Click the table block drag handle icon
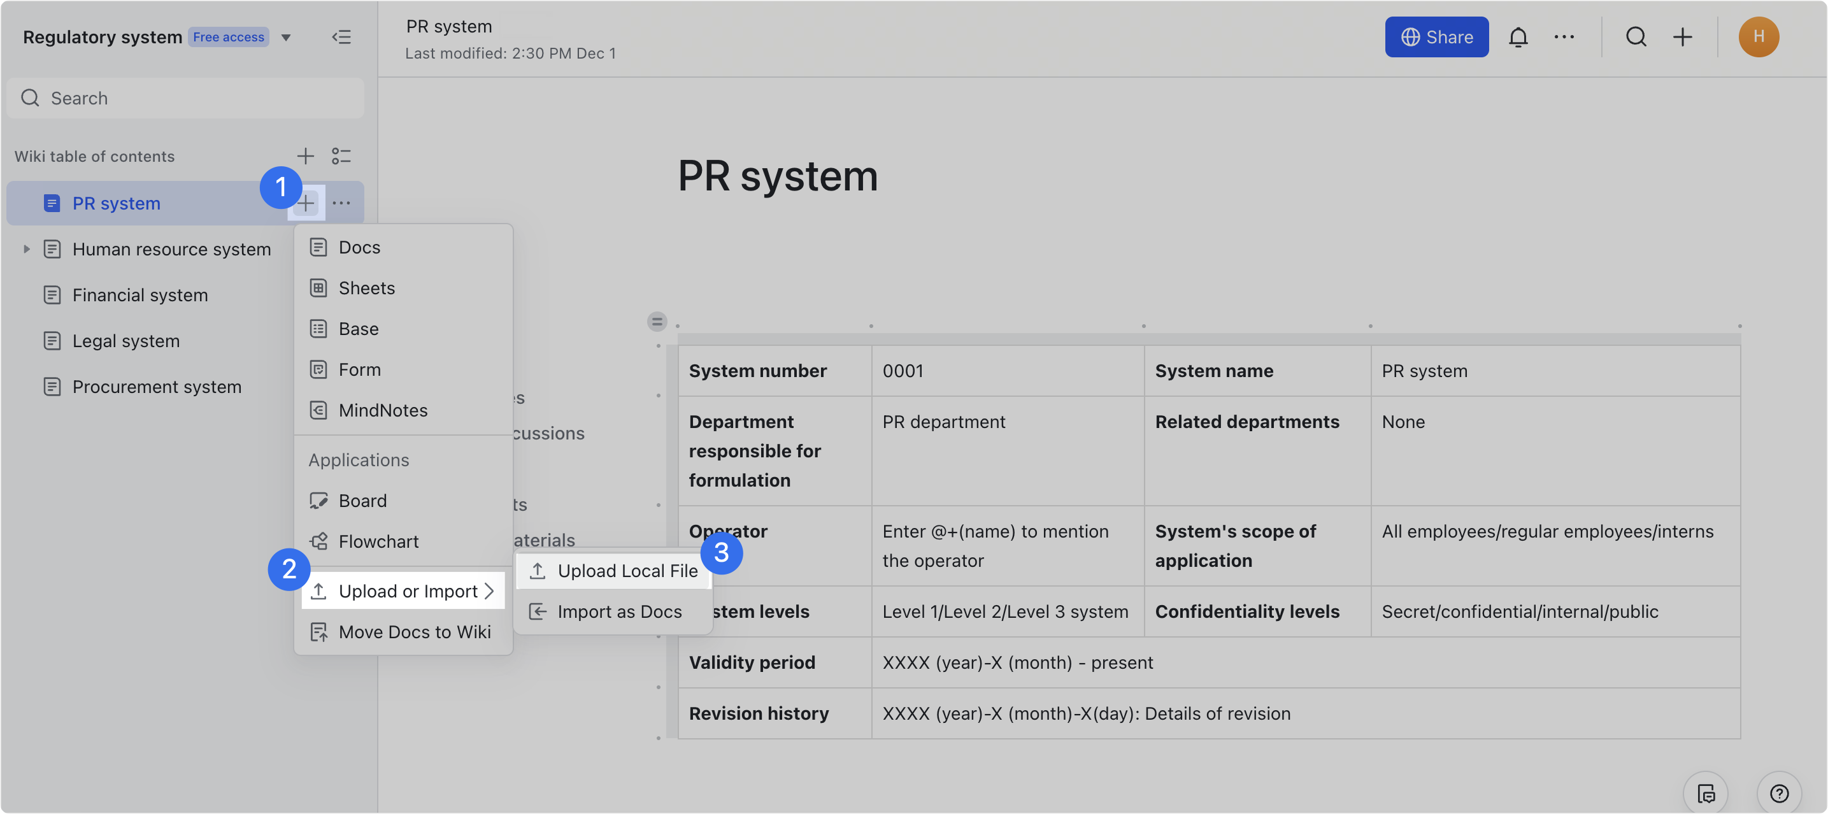The height and width of the screenshot is (814, 1828). 657,322
